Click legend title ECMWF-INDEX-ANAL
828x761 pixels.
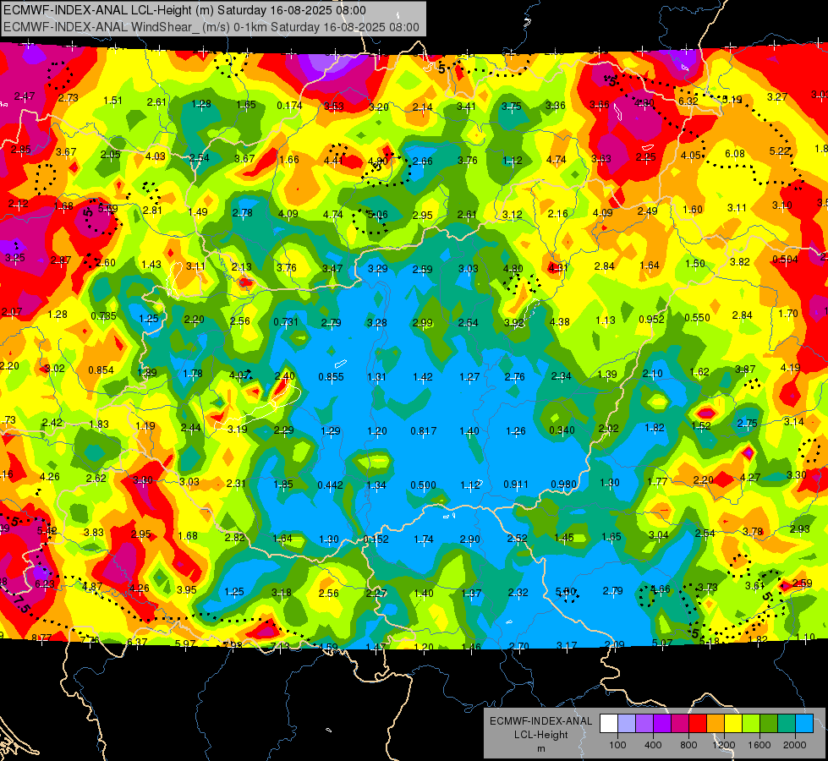point(540,721)
